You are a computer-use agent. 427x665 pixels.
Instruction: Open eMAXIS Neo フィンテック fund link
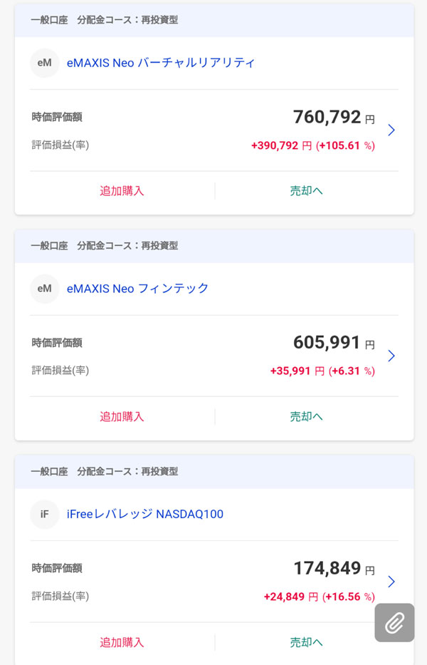(137, 289)
